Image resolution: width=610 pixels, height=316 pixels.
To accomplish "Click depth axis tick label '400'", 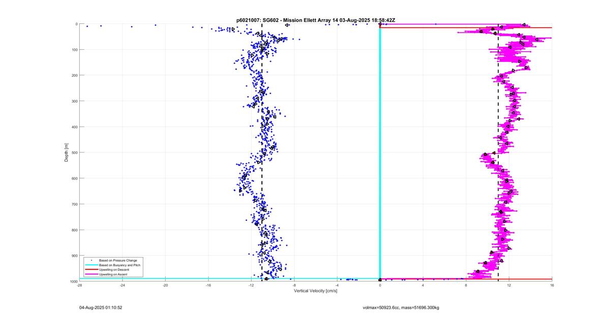I will click(x=74, y=127).
